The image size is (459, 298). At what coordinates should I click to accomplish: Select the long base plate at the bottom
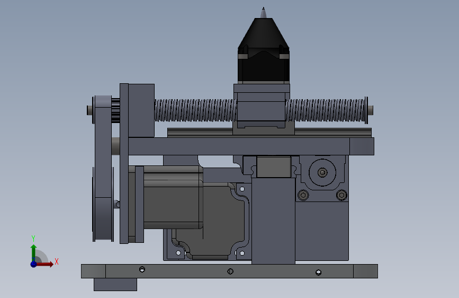point(230,271)
